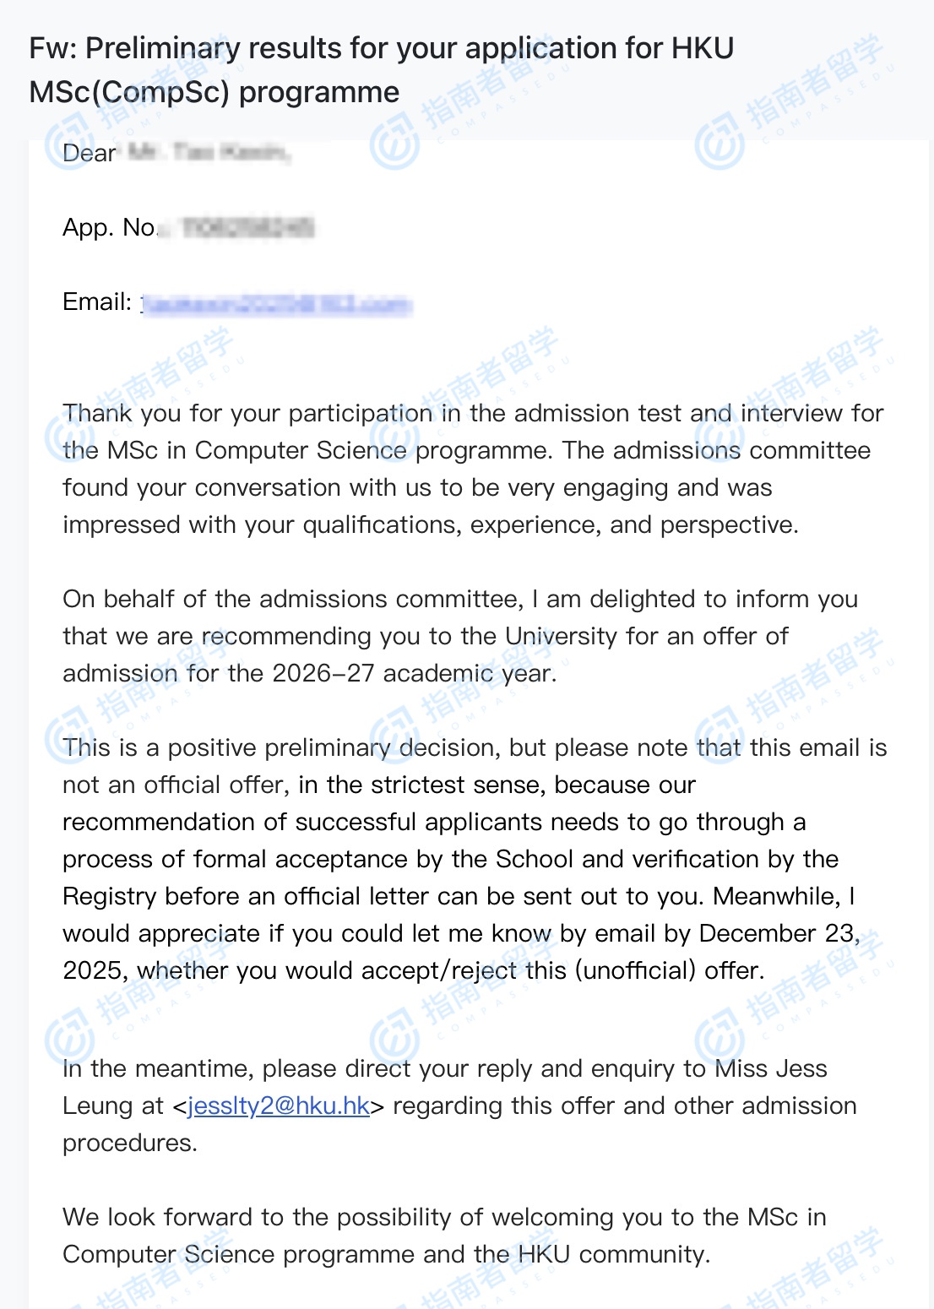Open the blurred recipient email address link
934x1309 pixels.
276,303
